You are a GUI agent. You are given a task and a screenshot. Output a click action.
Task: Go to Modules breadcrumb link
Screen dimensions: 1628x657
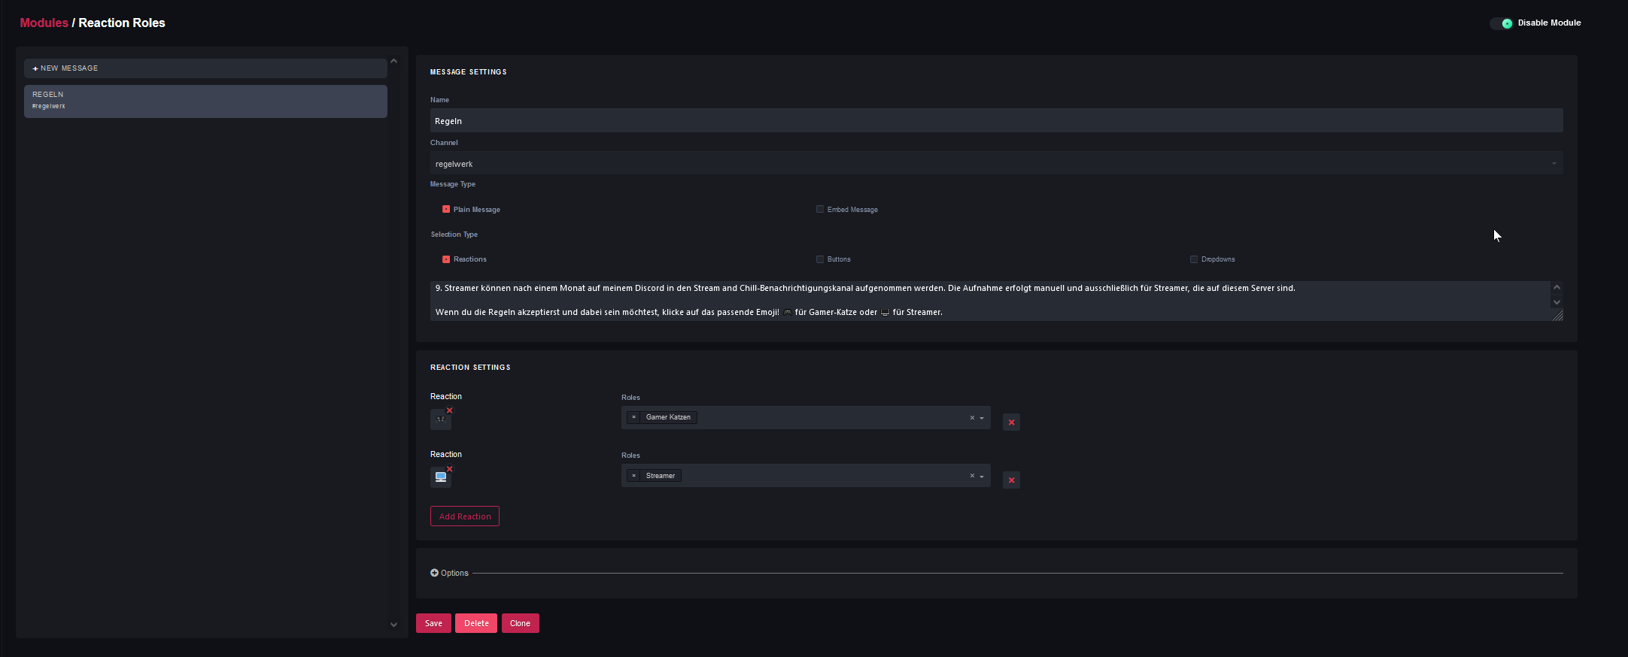pos(44,23)
